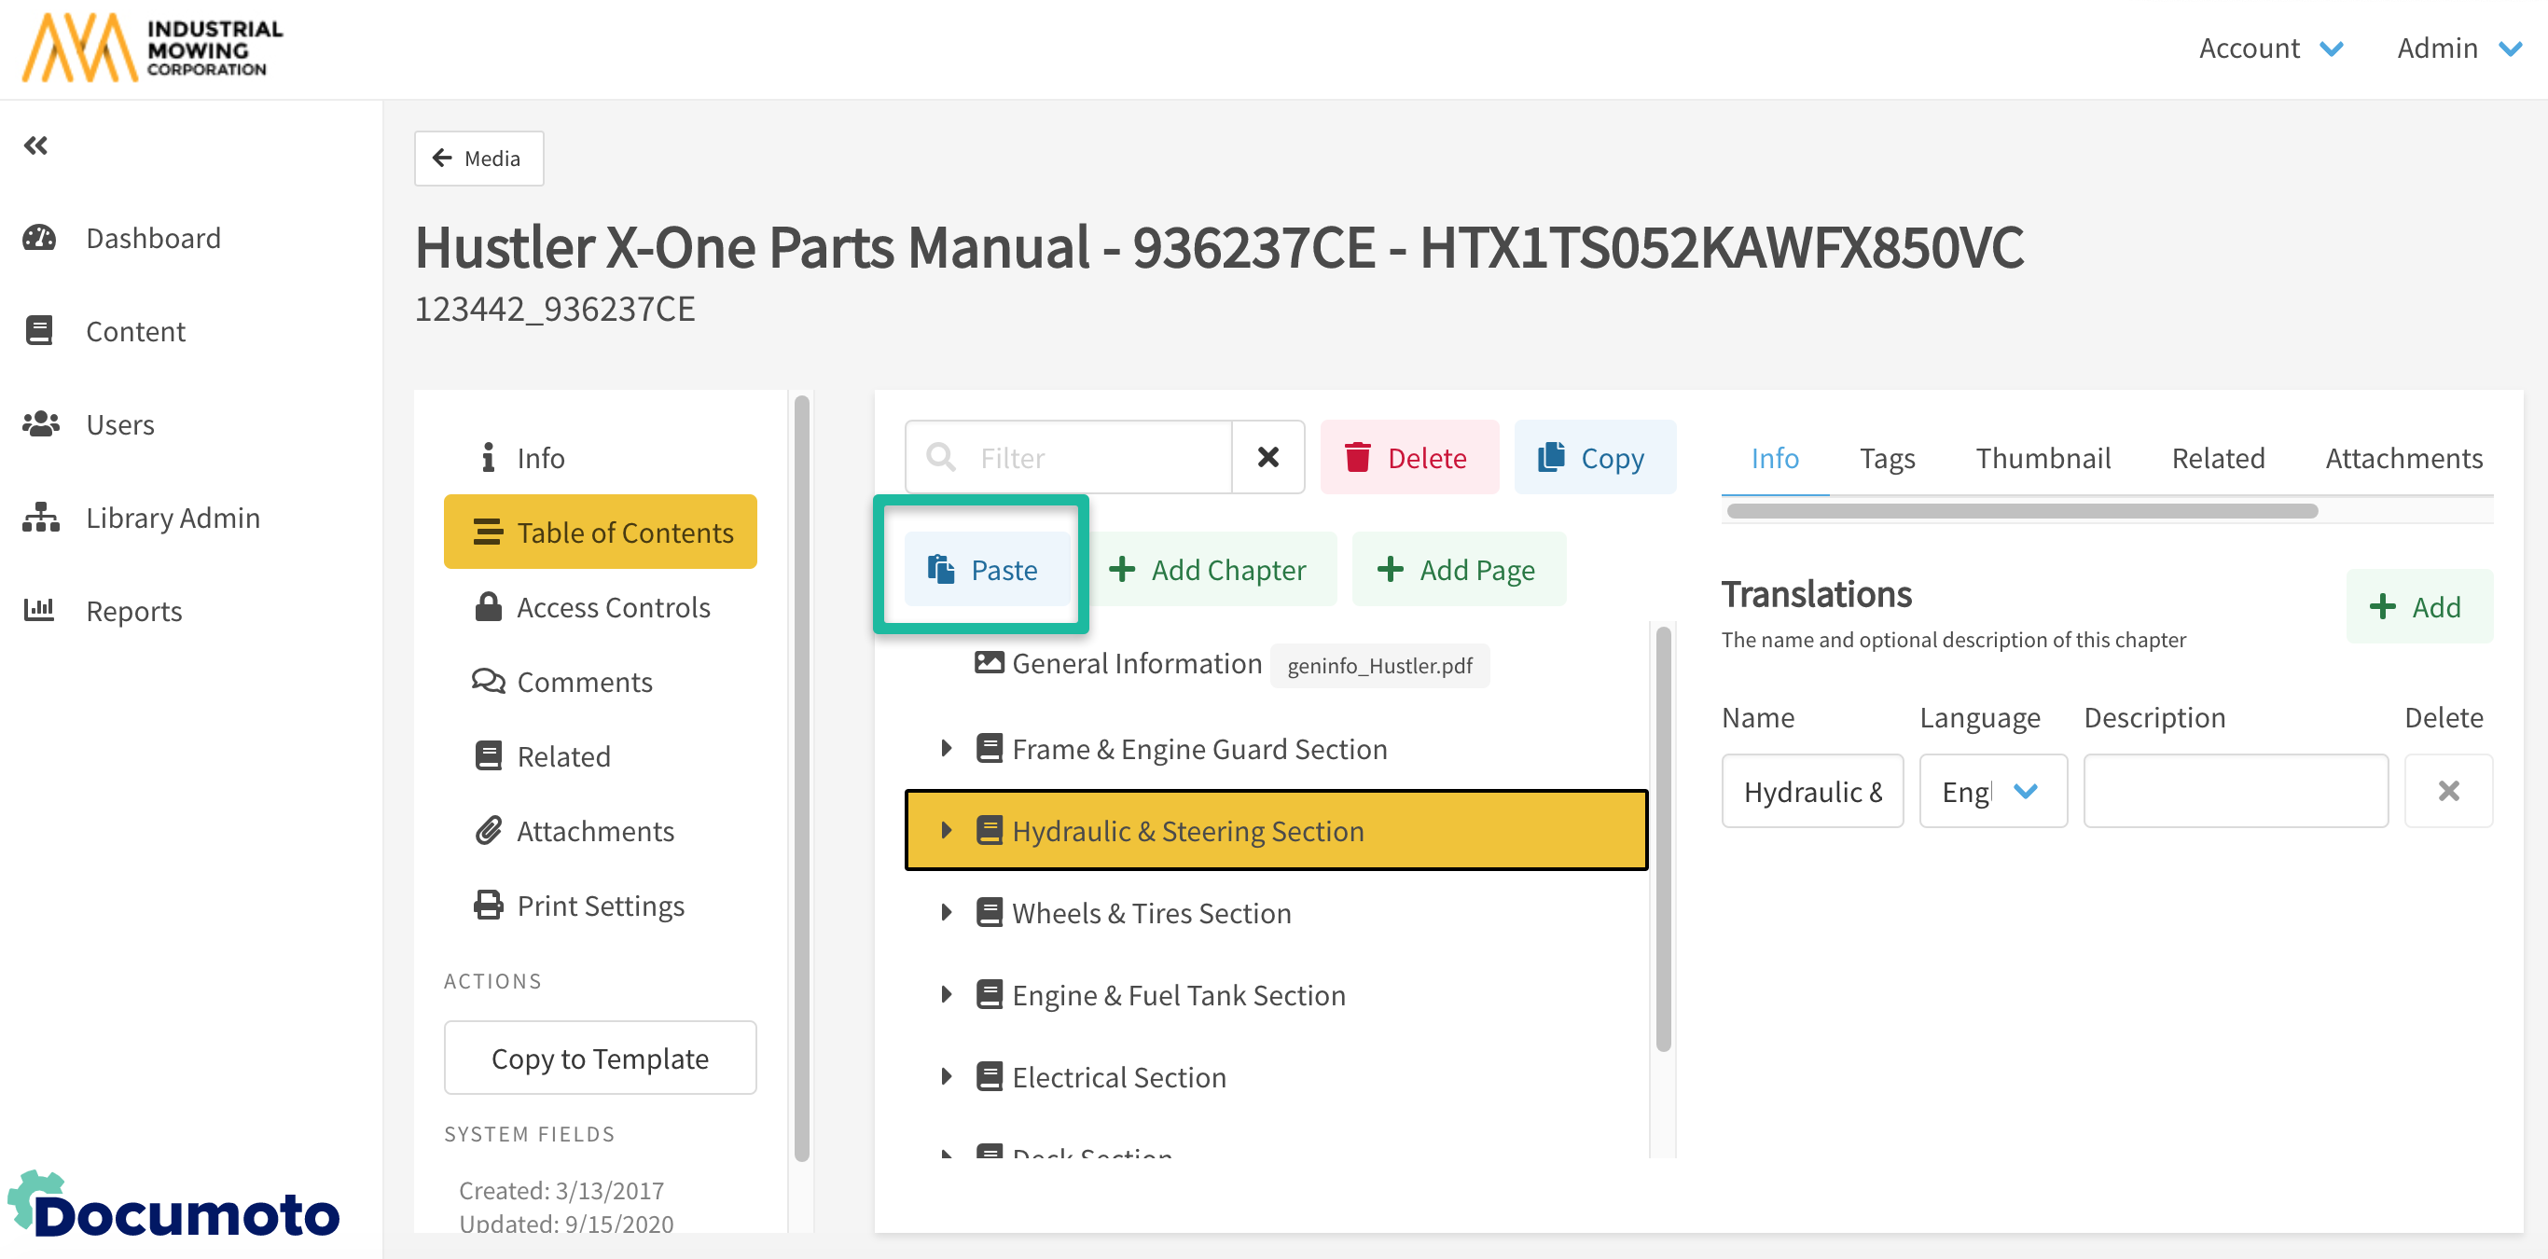Switch to the Tags tab
This screenshot has height=1259, width=2548.
[1886, 458]
